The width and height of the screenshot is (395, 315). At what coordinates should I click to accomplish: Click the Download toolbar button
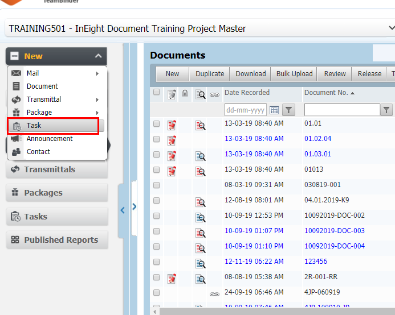(x=251, y=74)
